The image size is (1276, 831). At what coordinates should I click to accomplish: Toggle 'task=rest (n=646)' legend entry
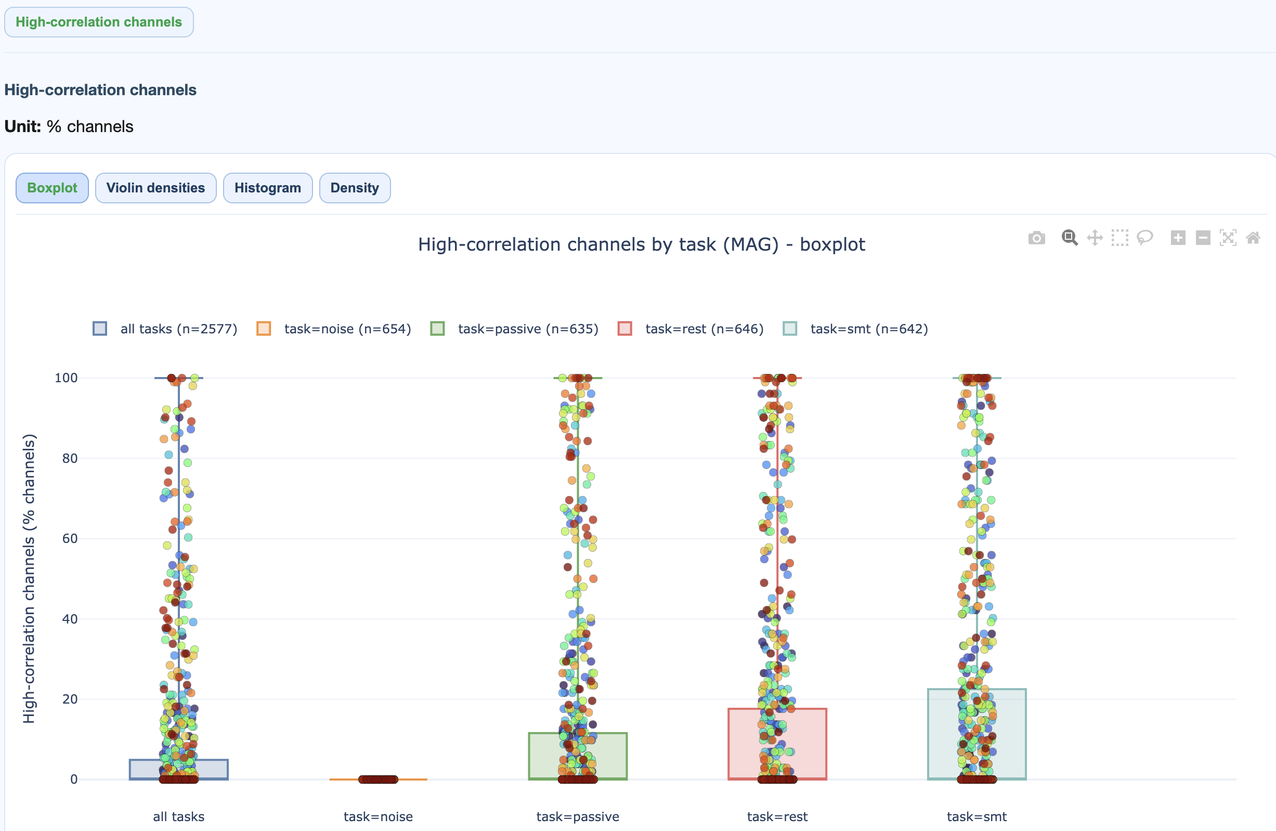click(x=691, y=329)
